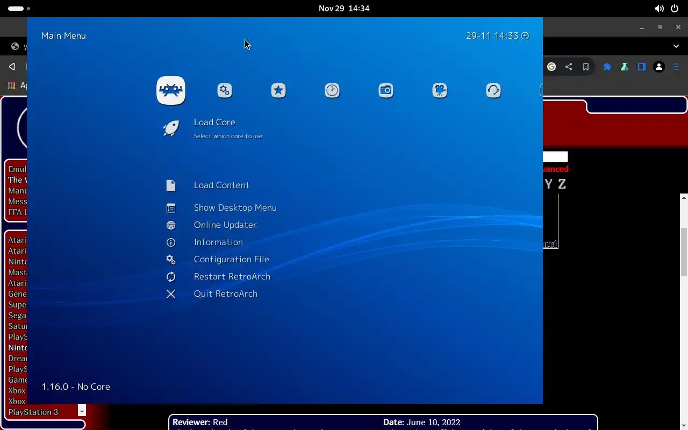Image resolution: width=688 pixels, height=430 pixels.
Task: Open Online Updater entry
Action: pyautogui.click(x=225, y=225)
